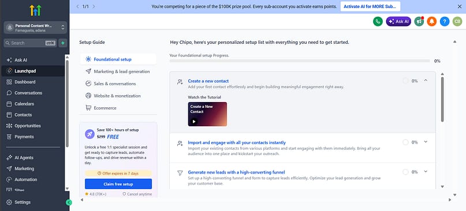The image size is (466, 211).
Task: Click the Foundational setup progress bar
Action: (x=300, y=61)
